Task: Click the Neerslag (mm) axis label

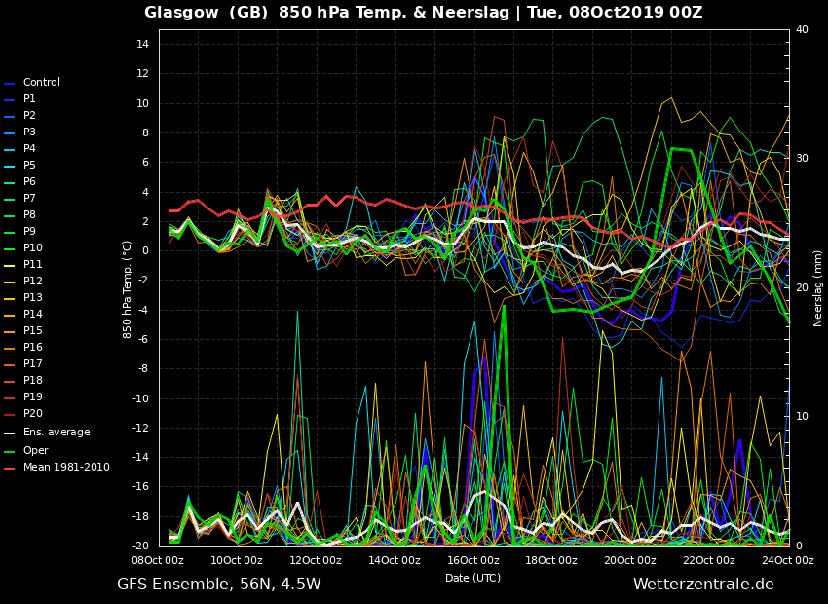Action: coord(818,288)
